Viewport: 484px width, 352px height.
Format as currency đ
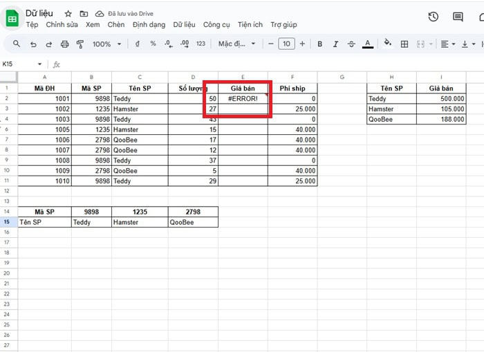pyautogui.click(x=138, y=44)
